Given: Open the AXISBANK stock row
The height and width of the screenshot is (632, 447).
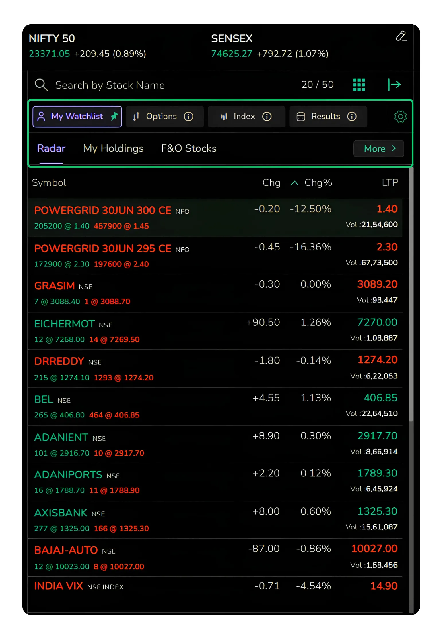Looking at the screenshot, I should (x=215, y=520).
